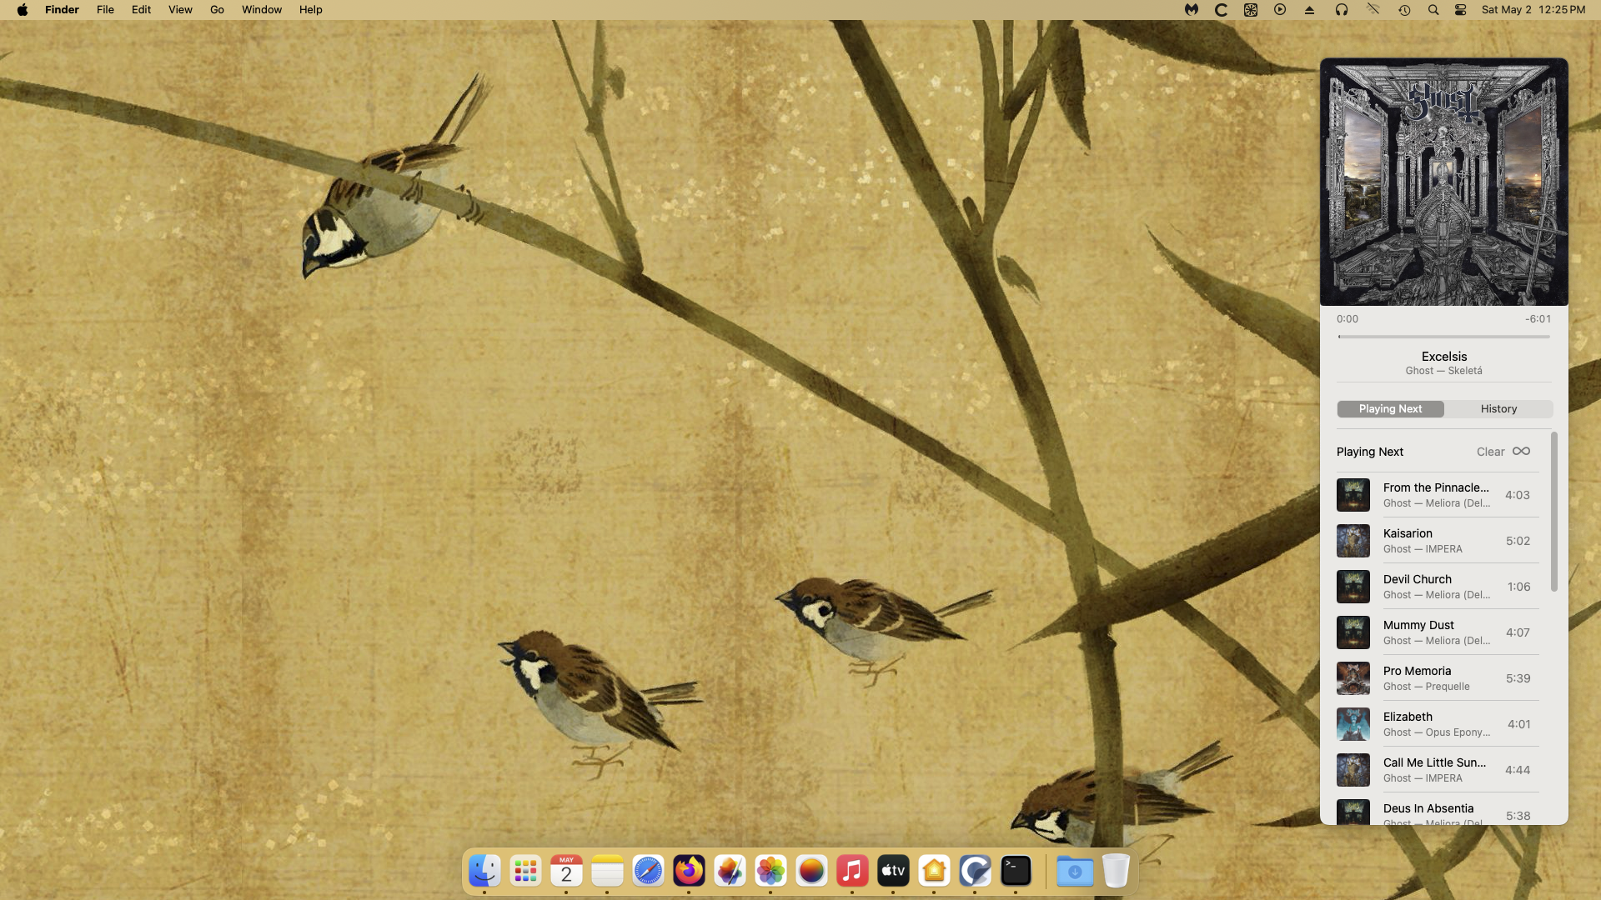Select Pro Memoria in the queue

click(x=1438, y=678)
